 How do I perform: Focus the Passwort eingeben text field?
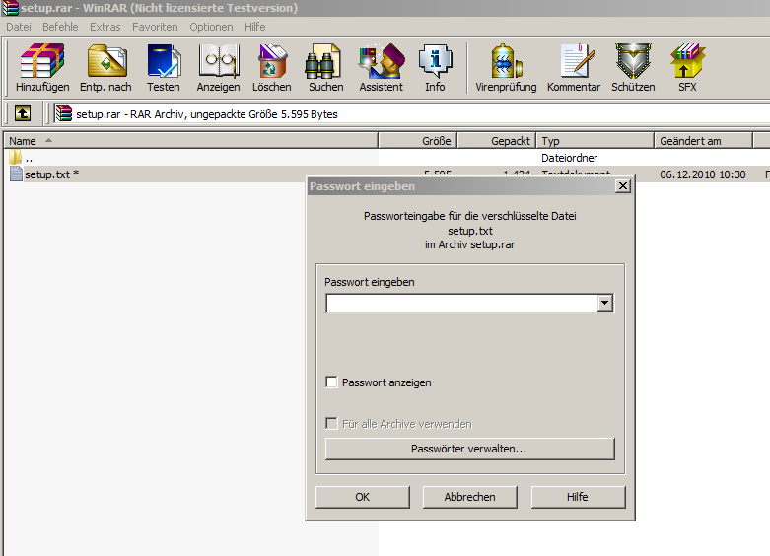click(462, 303)
